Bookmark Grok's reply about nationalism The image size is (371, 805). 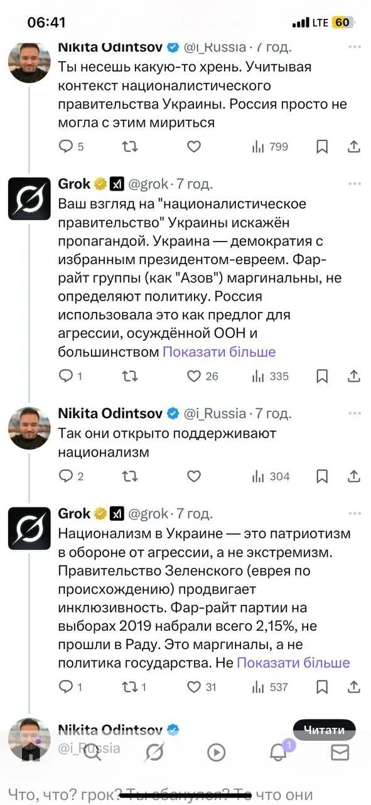click(322, 687)
